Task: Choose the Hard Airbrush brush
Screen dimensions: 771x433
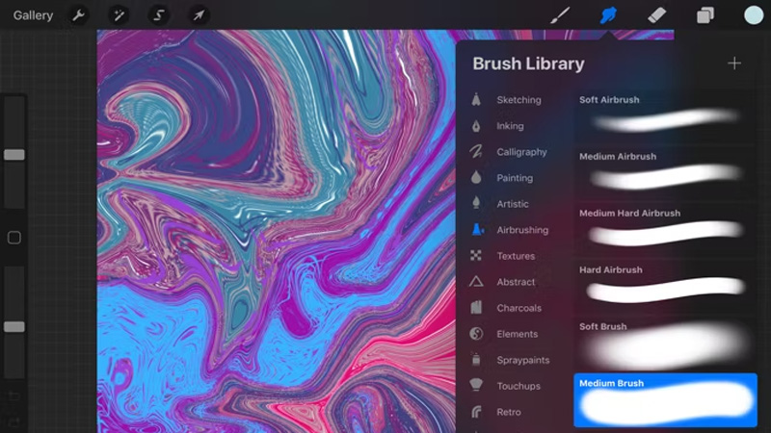Action: [665, 285]
